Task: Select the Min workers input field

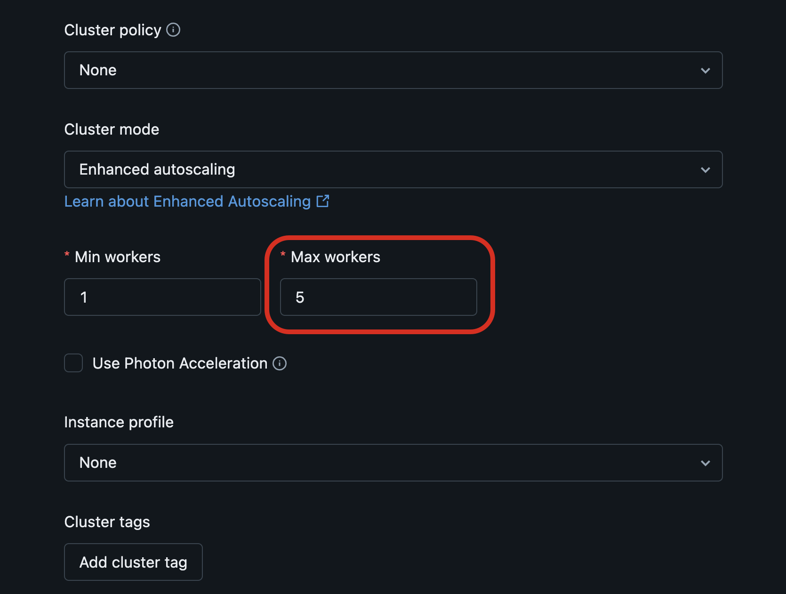Action: click(x=162, y=297)
